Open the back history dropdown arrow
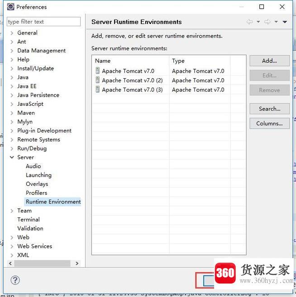 click(x=258, y=22)
